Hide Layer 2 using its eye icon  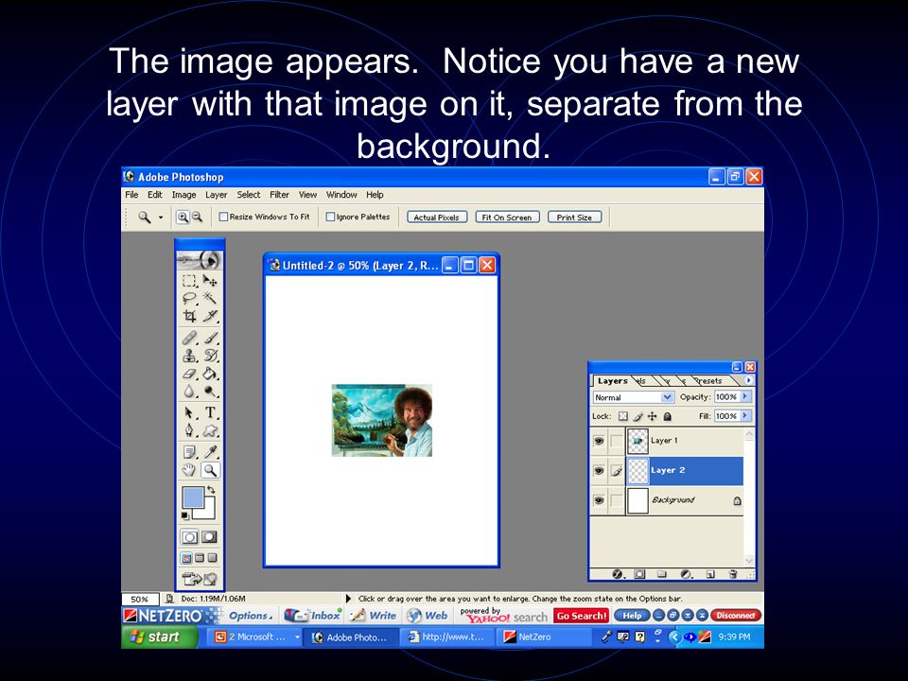(x=599, y=471)
